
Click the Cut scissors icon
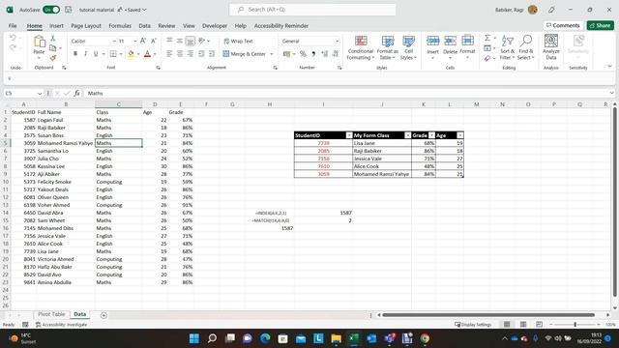pos(53,39)
